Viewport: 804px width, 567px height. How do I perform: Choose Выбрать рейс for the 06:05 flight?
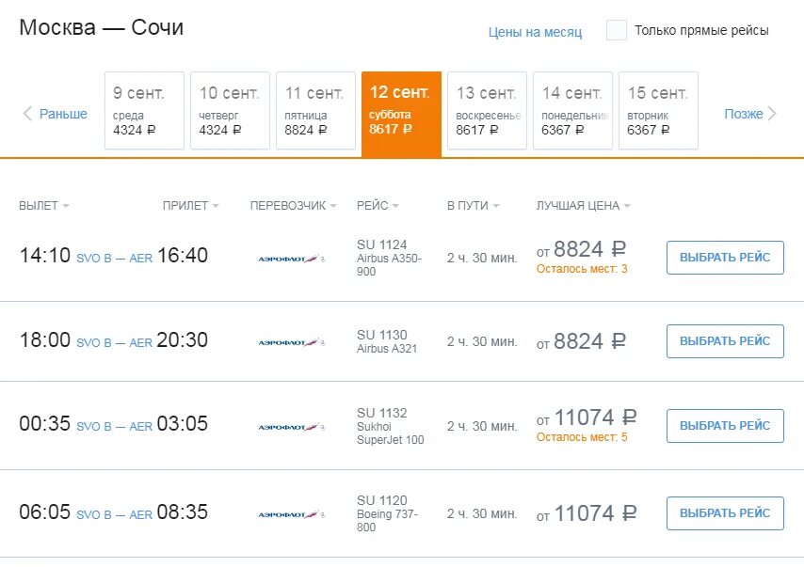point(725,513)
